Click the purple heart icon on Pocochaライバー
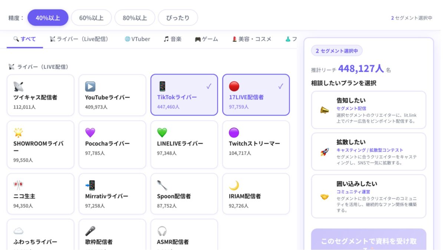The width and height of the screenshot is (445, 250). pos(90,133)
